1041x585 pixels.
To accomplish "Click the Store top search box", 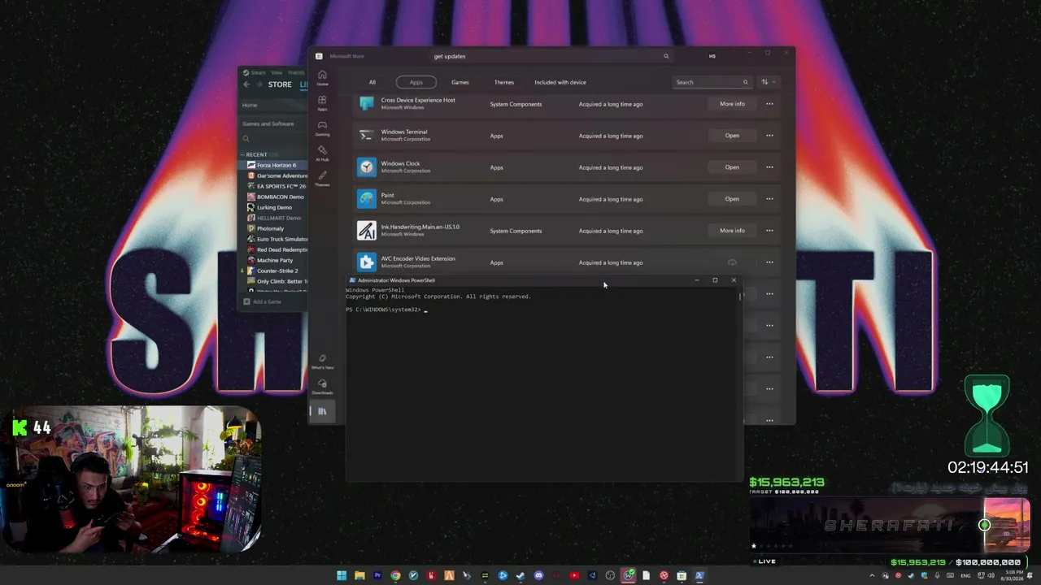I will pos(551,56).
